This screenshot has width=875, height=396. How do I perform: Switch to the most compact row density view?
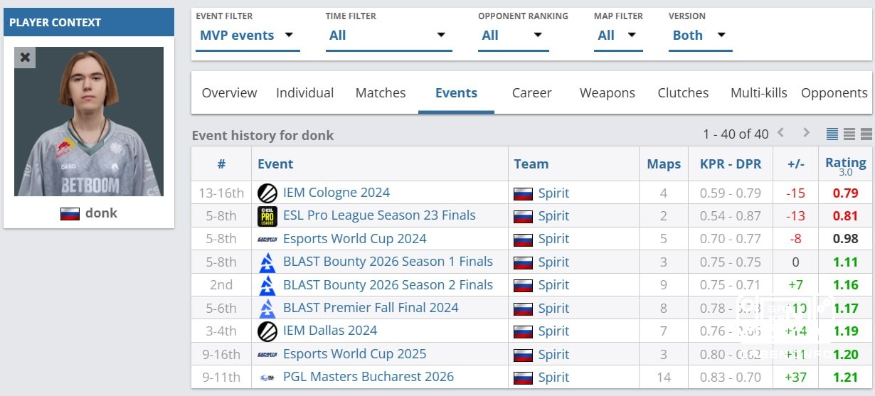pyautogui.click(x=832, y=134)
